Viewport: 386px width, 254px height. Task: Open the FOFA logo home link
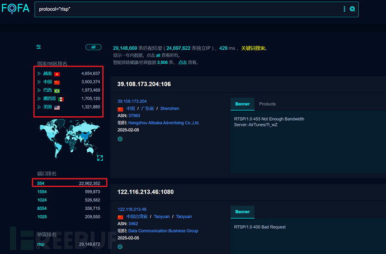(16, 8)
